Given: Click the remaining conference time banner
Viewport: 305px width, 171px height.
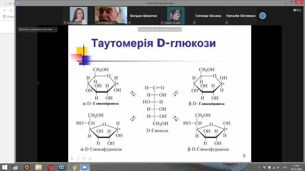Looking at the screenshot, I should point(160,30).
